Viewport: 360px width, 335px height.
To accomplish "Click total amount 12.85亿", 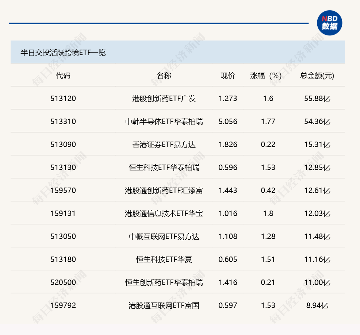I will 317,167.
